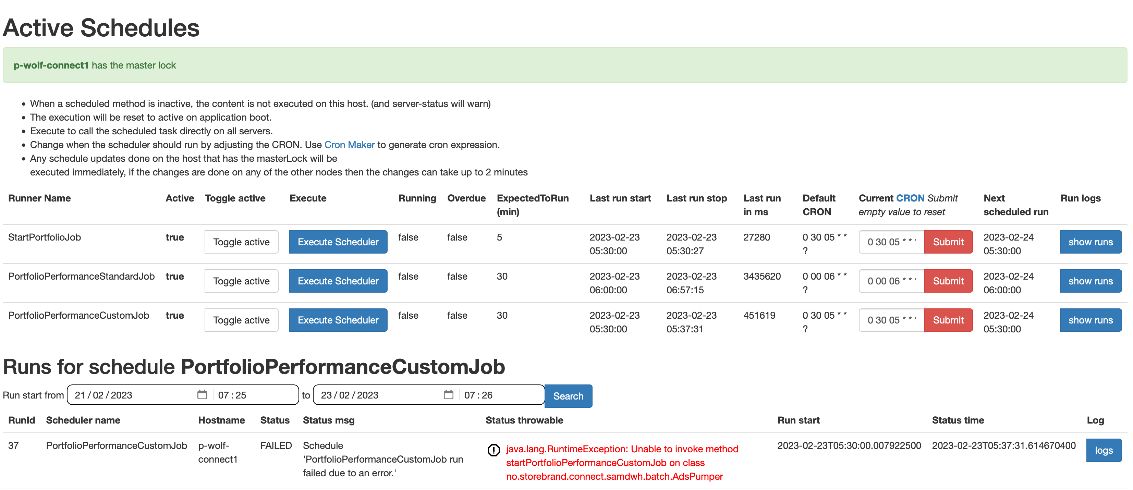Toggle active for PortfolioPerformanceCustomJob

[241, 320]
